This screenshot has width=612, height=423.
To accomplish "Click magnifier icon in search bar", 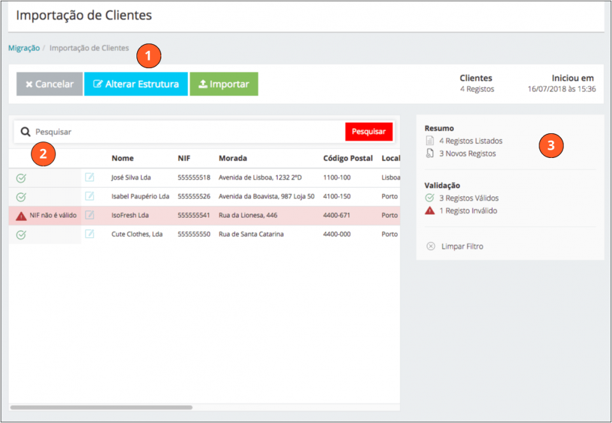I will click(25, 132).
